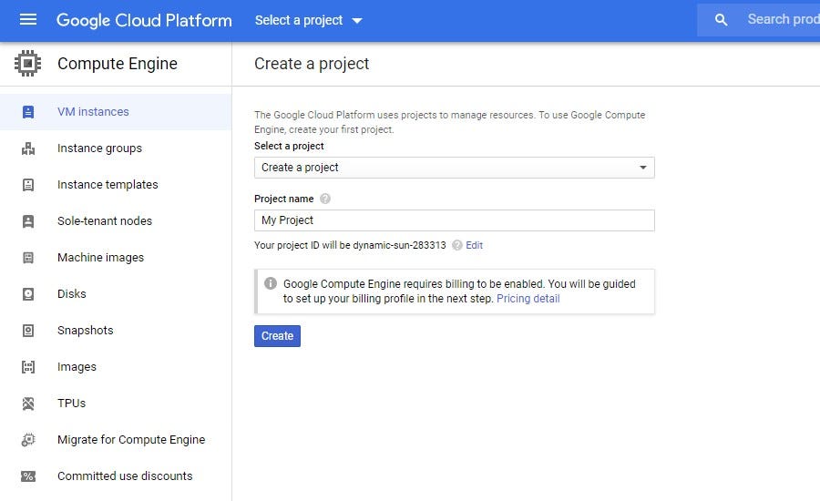Click the Edit project ID link
820x501 pixels.
click(475, 245)
